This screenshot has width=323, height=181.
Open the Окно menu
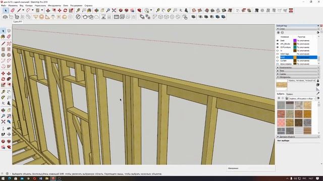(x=66, y=6)
